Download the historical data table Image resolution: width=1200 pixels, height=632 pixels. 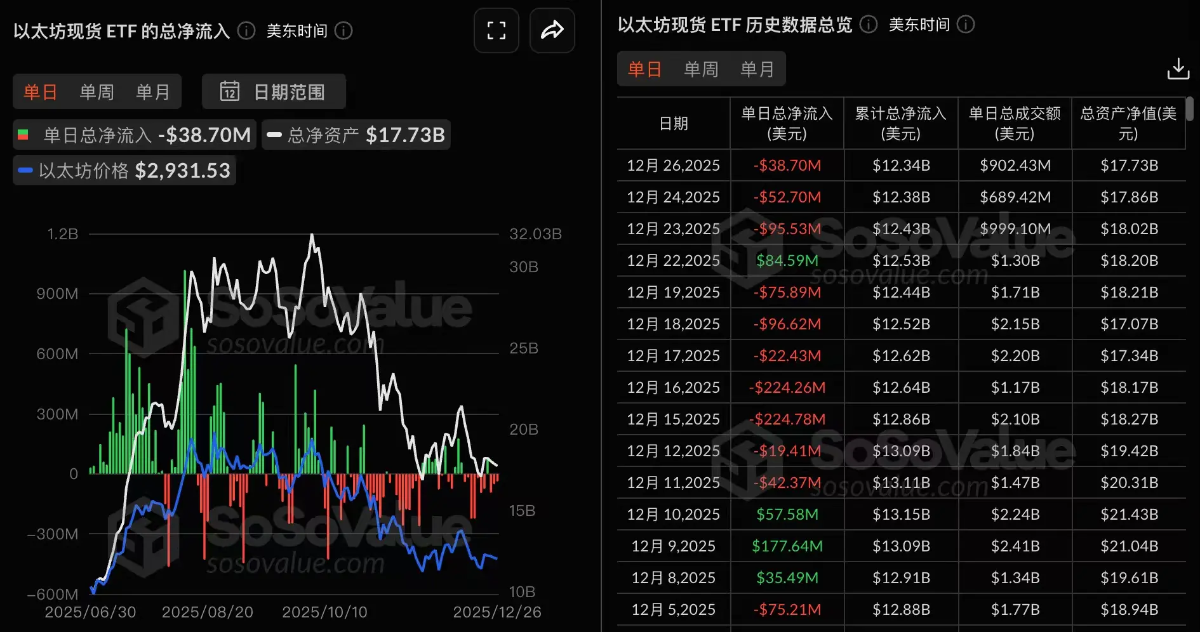pos(1179,68)
